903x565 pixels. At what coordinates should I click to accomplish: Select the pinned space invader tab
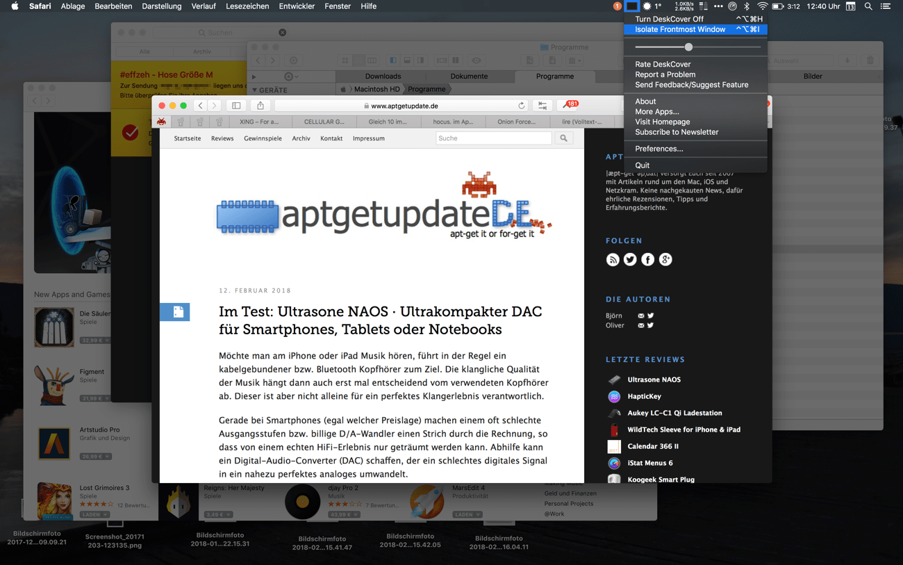(161, 122)
